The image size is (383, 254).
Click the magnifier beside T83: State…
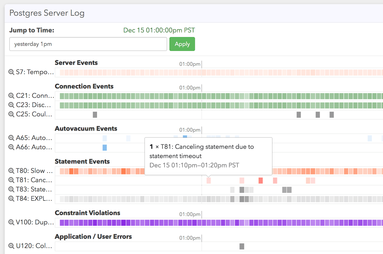11,189
